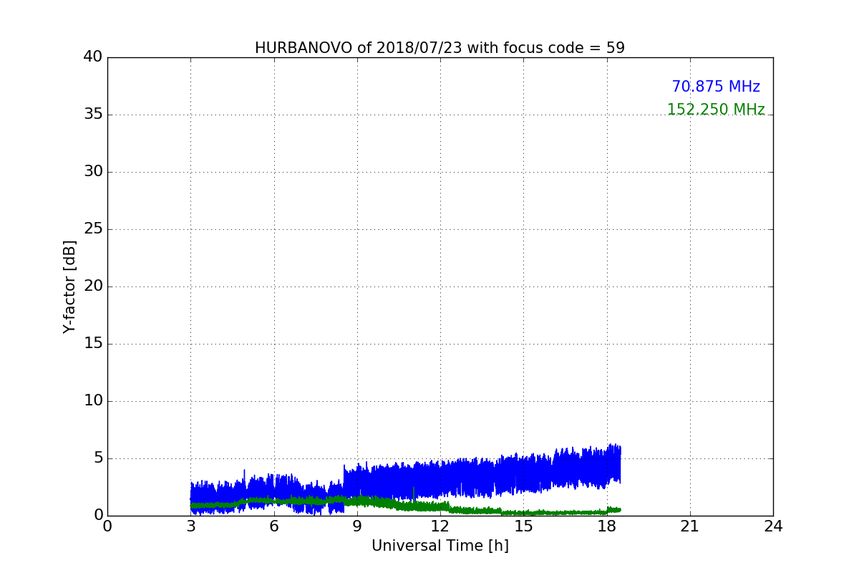The width and height of the screenshot is (859, 573).
Task: Click x-axis tick label 9
Action: pos(357,526)
